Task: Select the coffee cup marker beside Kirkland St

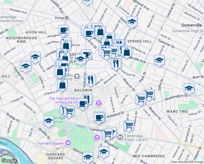Action: tap(99, 118)
